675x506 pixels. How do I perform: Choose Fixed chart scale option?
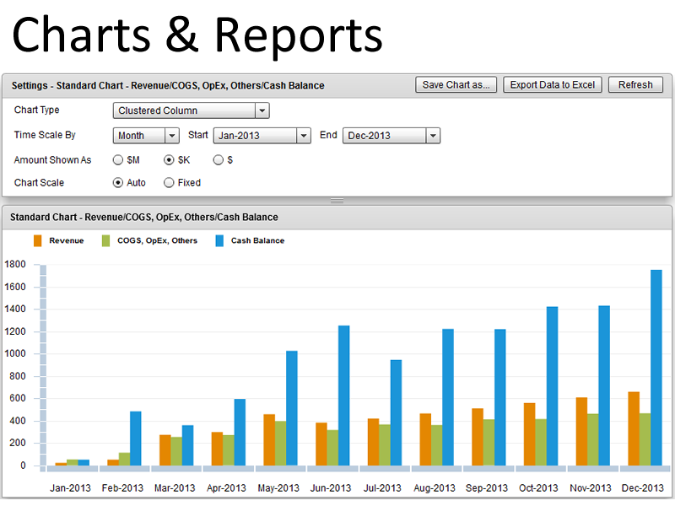[169, 182]
